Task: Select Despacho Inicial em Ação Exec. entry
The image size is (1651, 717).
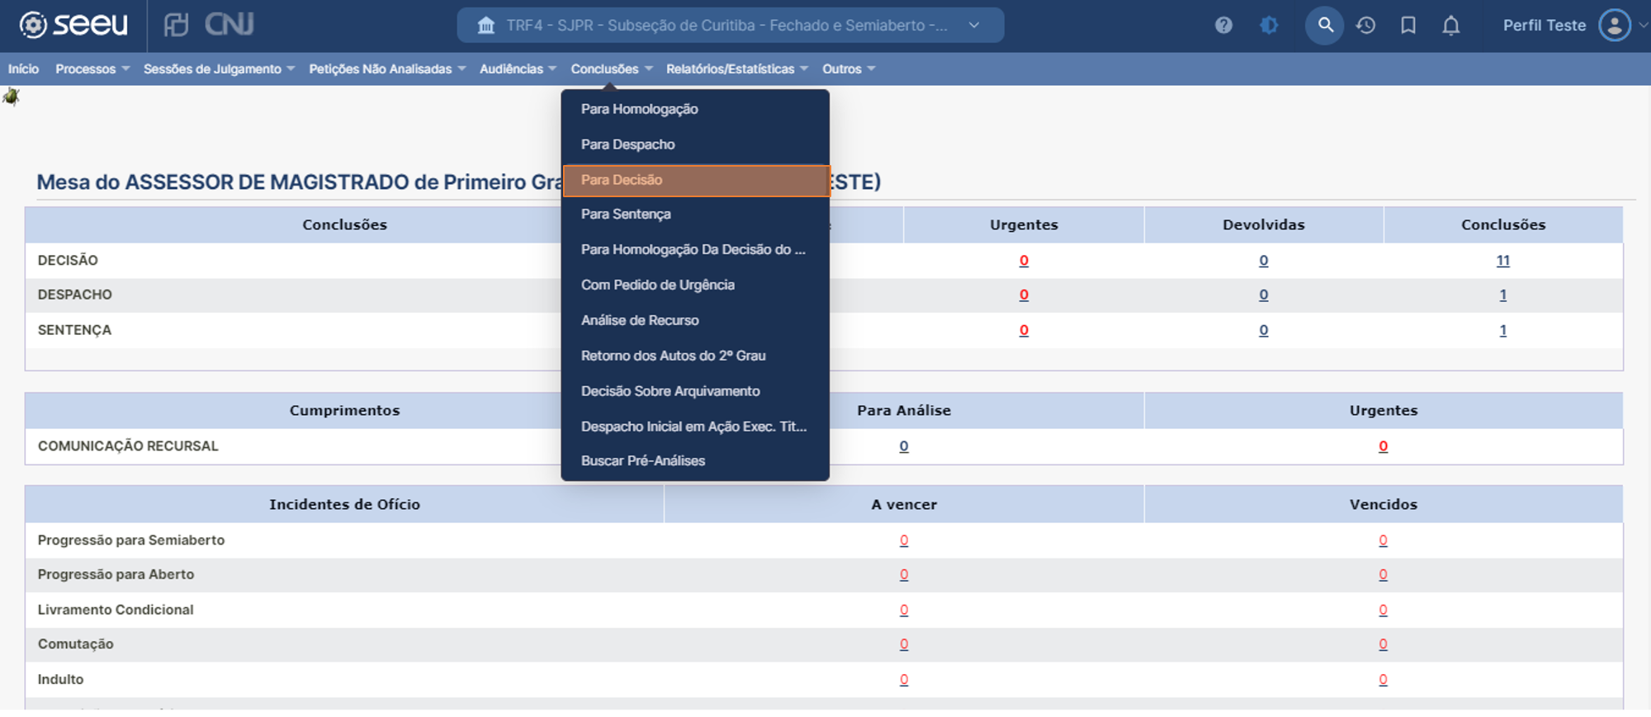Action: [x=695, y=427]
